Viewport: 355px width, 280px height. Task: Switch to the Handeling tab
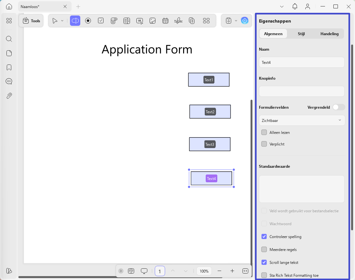330,34
